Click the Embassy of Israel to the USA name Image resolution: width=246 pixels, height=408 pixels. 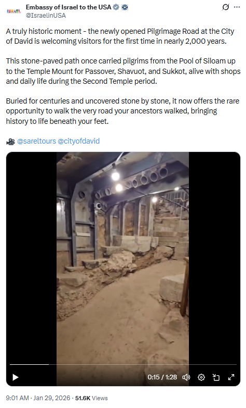pos(69,7)
